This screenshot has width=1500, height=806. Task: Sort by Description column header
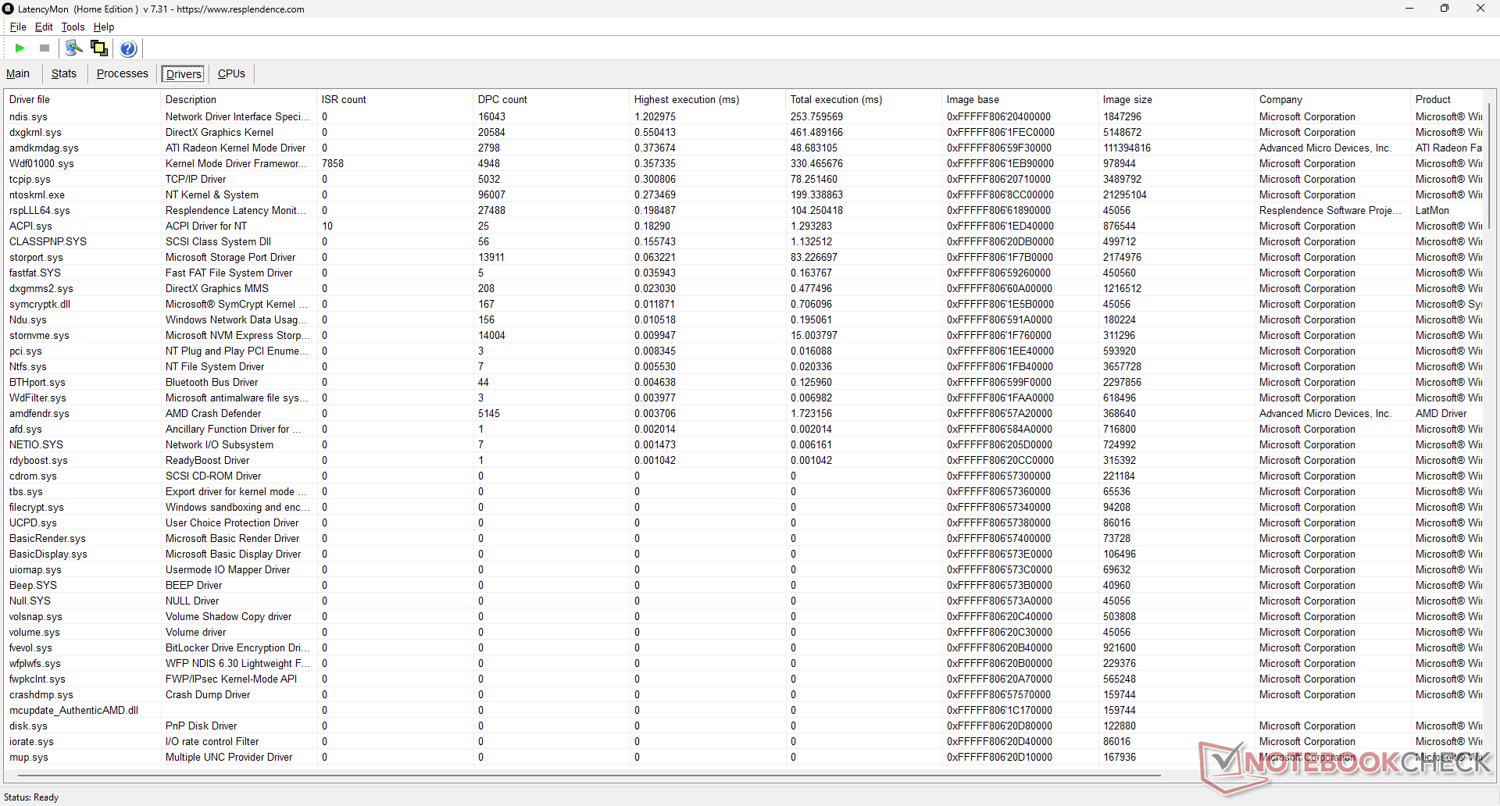coord(239,99)
